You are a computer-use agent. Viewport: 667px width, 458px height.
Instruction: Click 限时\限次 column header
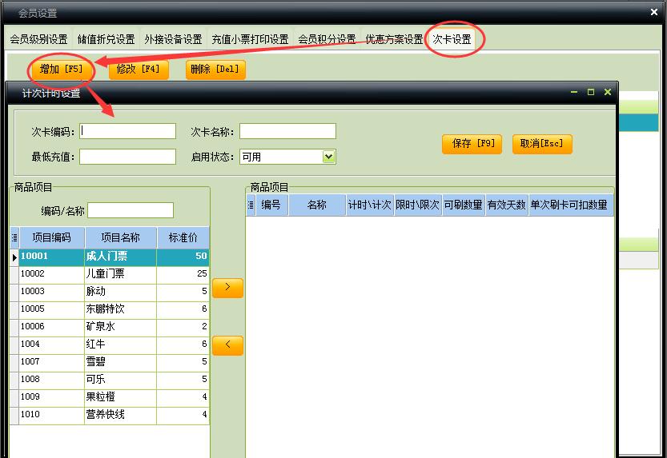[418, 205]
